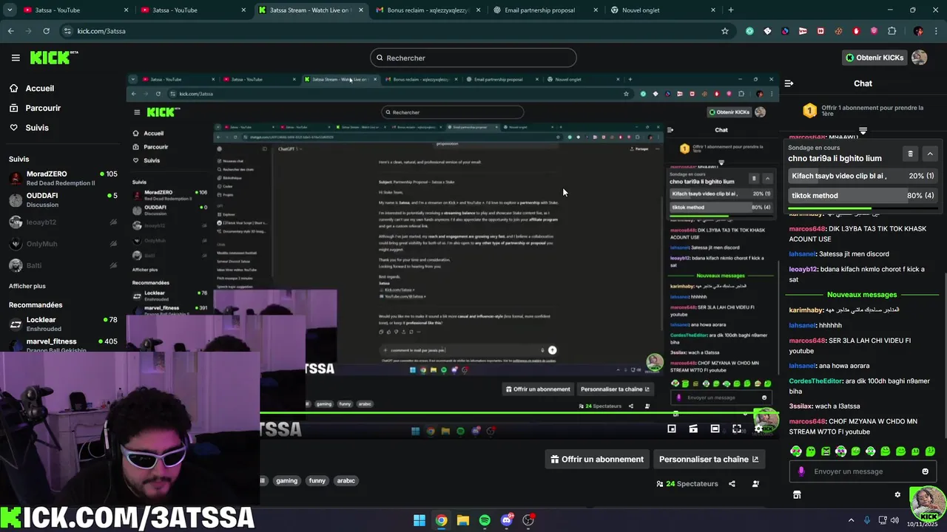
Task: Open the Kick user avatar menu
Action: [x=919, y=58]
